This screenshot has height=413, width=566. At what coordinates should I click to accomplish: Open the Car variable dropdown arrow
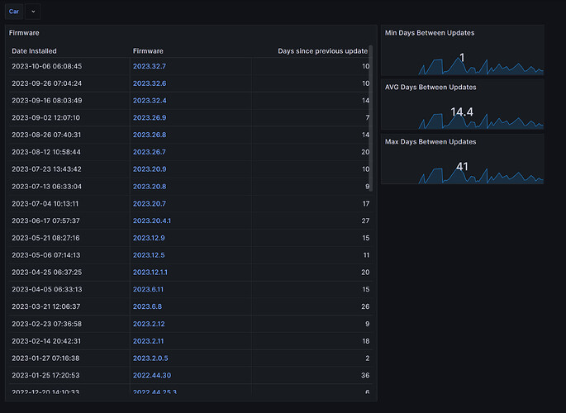(33, 12)
